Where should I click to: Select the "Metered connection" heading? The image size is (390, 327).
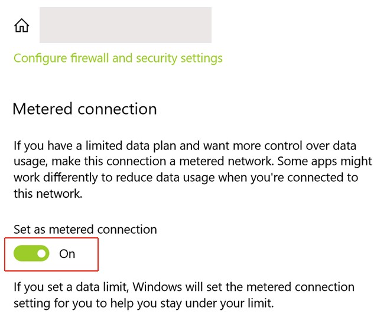point(84,109)
